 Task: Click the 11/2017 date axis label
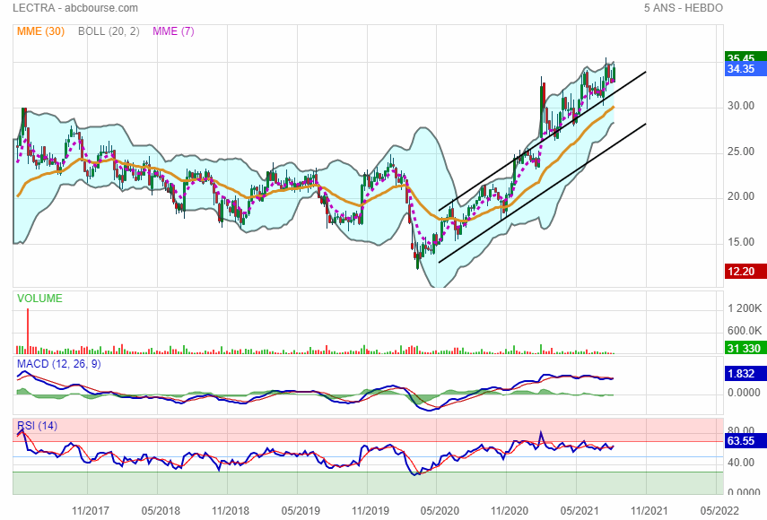tap(90, 511)
